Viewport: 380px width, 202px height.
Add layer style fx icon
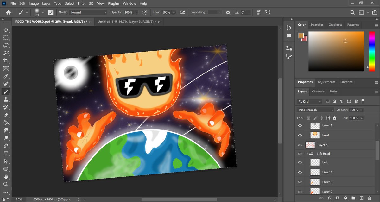click(x=330, y=198)
